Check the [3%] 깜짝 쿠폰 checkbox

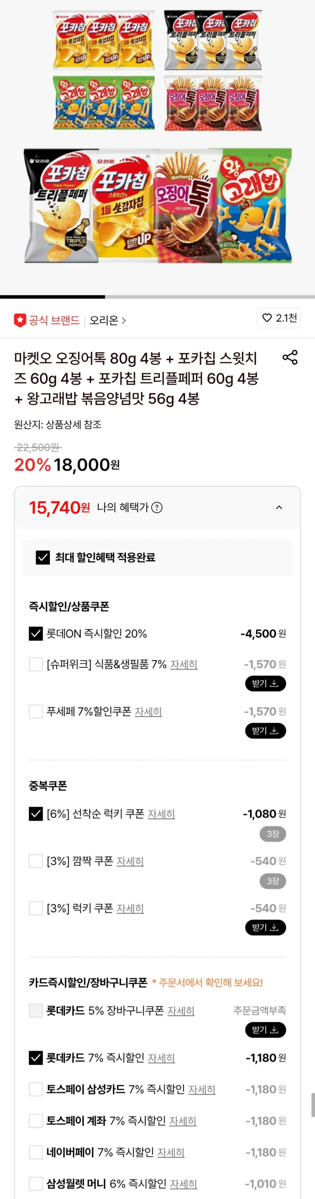click(36, 861)
